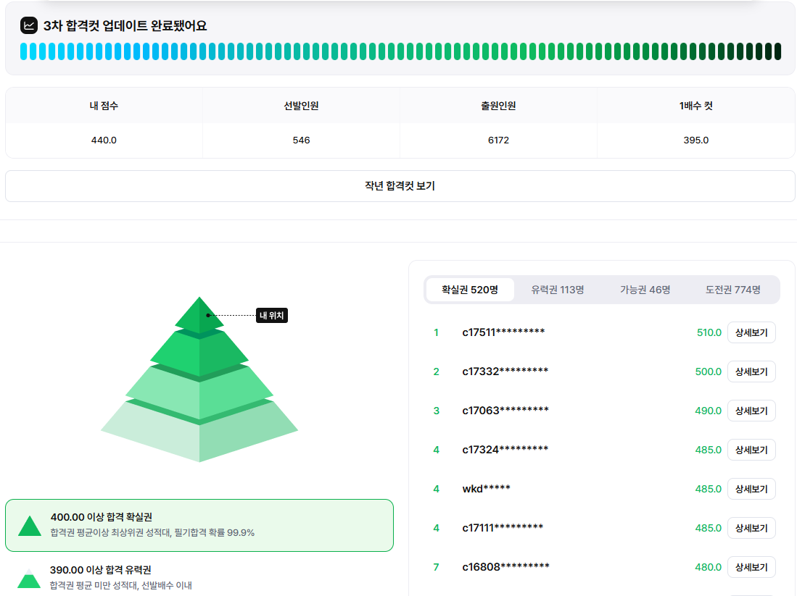The height and width of the screenshot is (596, 797).
Task: Click the 출원인원 column header
Action: (498, 106)
